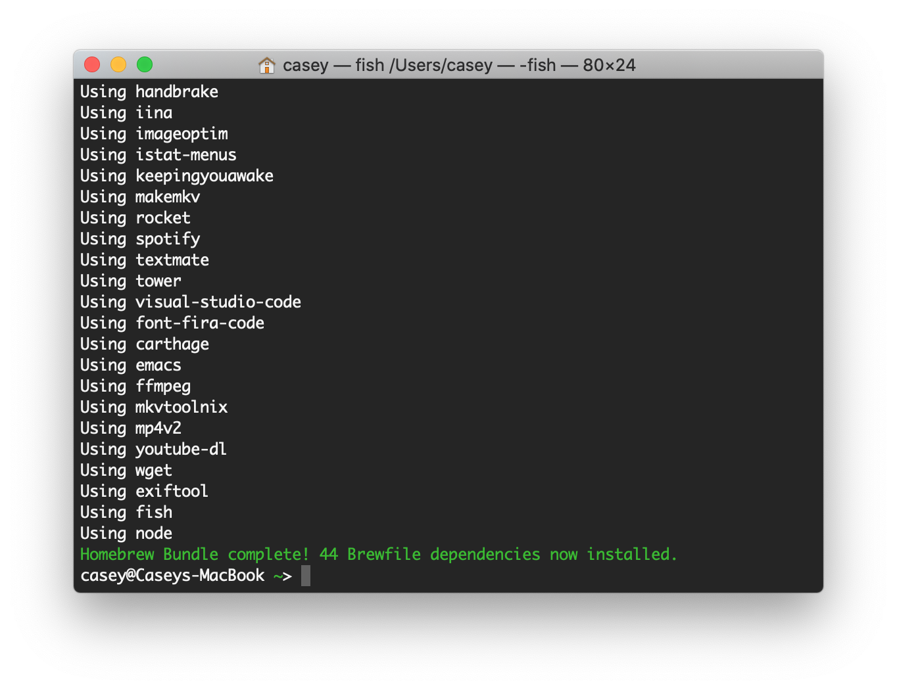Click the blinking terminal cursor block

tap(306, 575)
